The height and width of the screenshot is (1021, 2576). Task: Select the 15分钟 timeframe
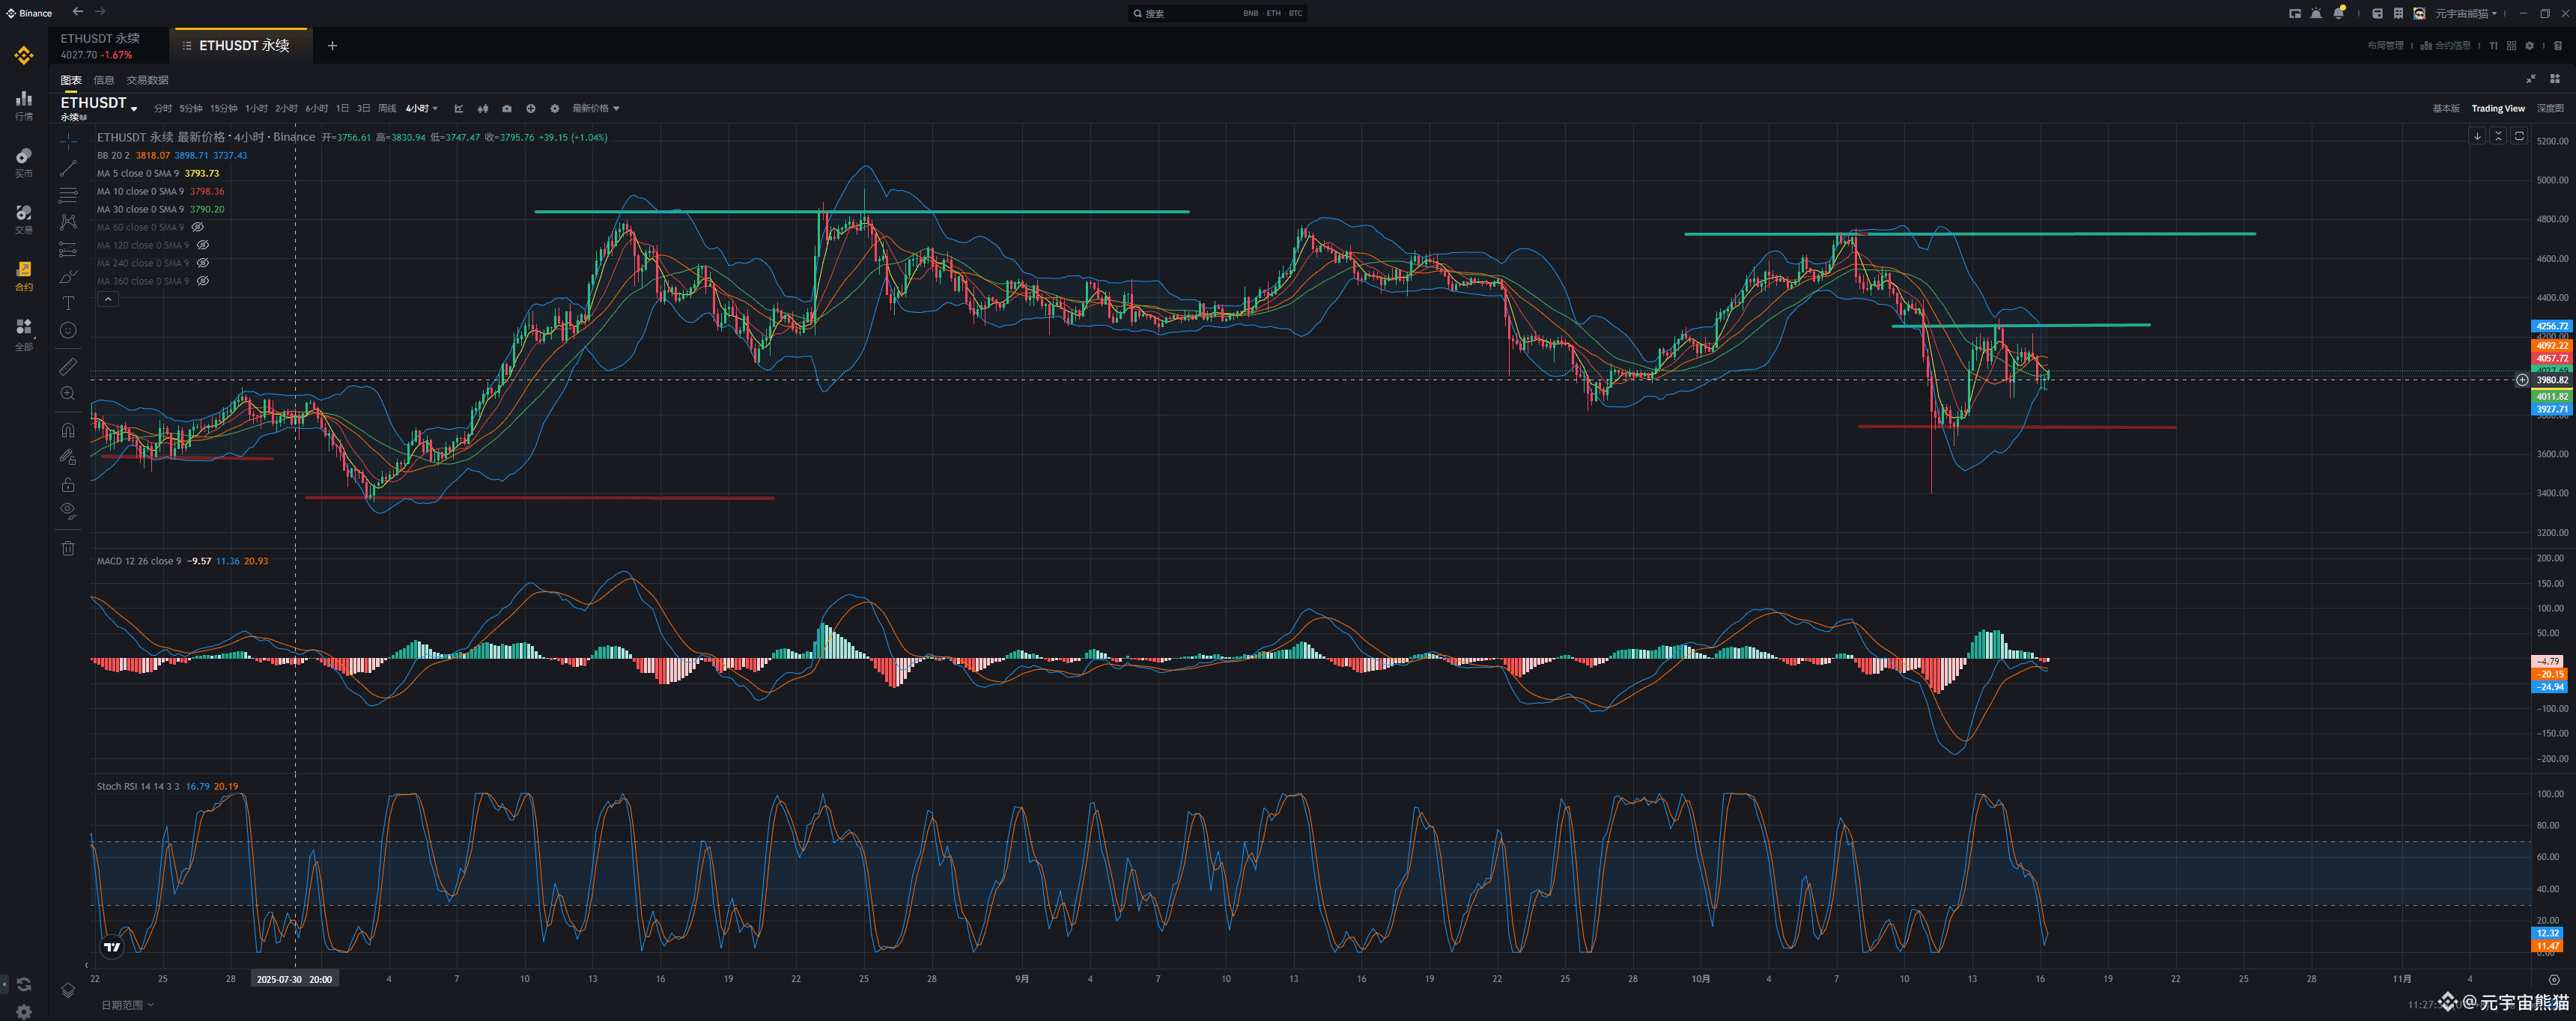(x=224, y=108)
